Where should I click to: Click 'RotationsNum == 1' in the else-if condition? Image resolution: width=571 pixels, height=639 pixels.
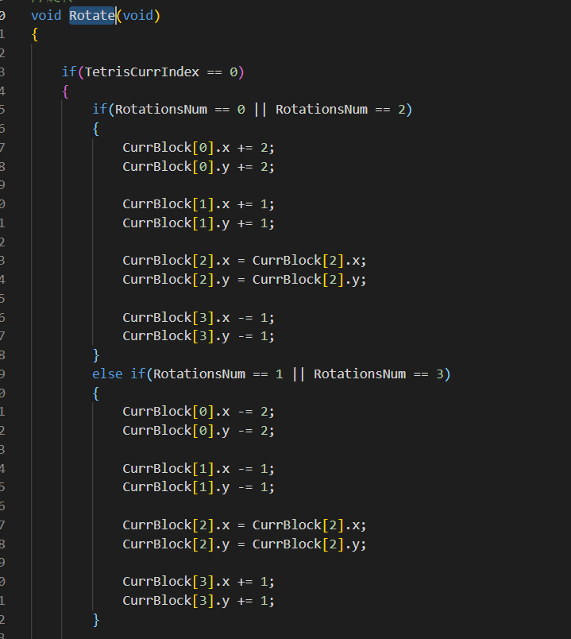point(218,374)
